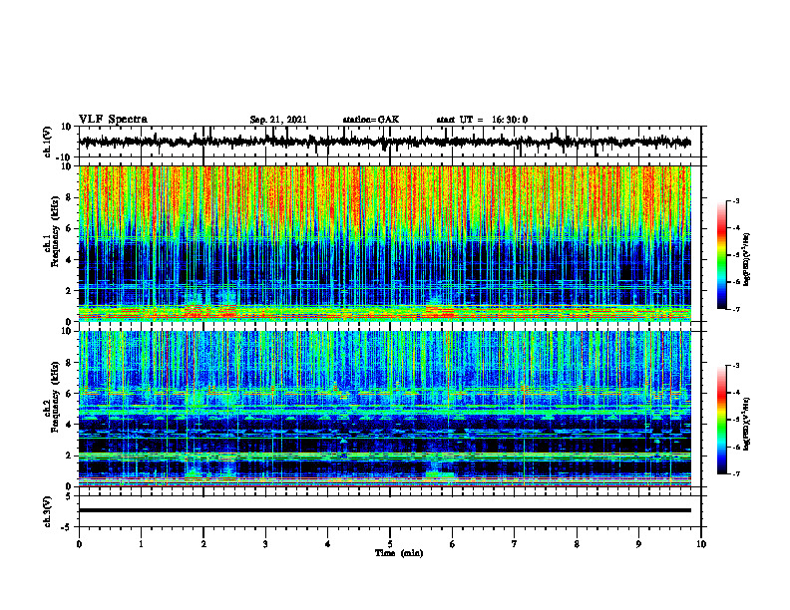Image resolution: width=790 pixels, height=610 pixels.
Task: Click the lower colorbar log(PSD) unit label
Action: tap(747, 425)
